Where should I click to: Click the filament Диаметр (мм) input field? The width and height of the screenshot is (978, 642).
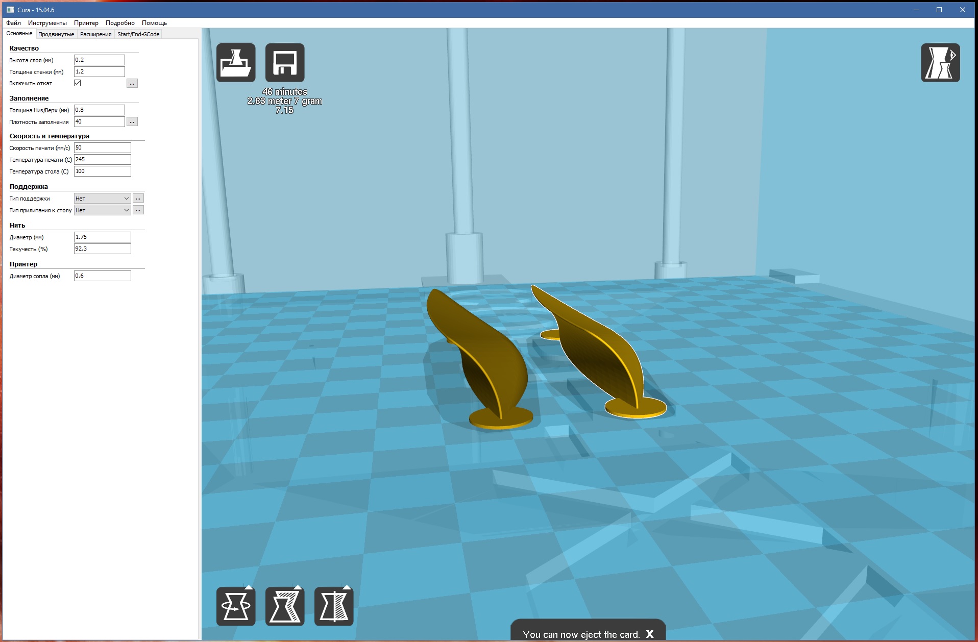point(103,237)
